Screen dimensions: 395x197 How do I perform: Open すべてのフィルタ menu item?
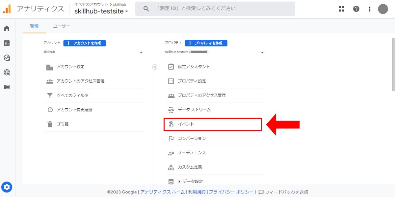tap(94, 96)
